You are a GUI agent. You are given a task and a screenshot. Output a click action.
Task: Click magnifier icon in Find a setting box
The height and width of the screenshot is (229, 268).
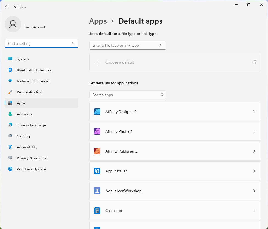[x=73, y=43]
